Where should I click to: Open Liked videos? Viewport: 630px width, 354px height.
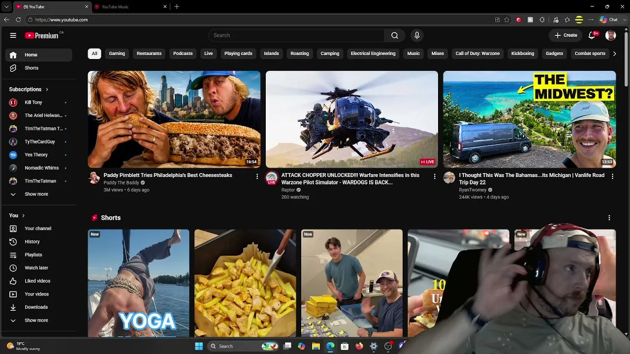tap(38, 281)
